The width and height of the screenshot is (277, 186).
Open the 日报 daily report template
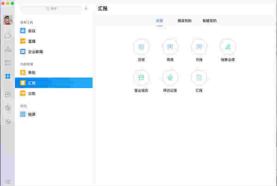coord(141,47)
